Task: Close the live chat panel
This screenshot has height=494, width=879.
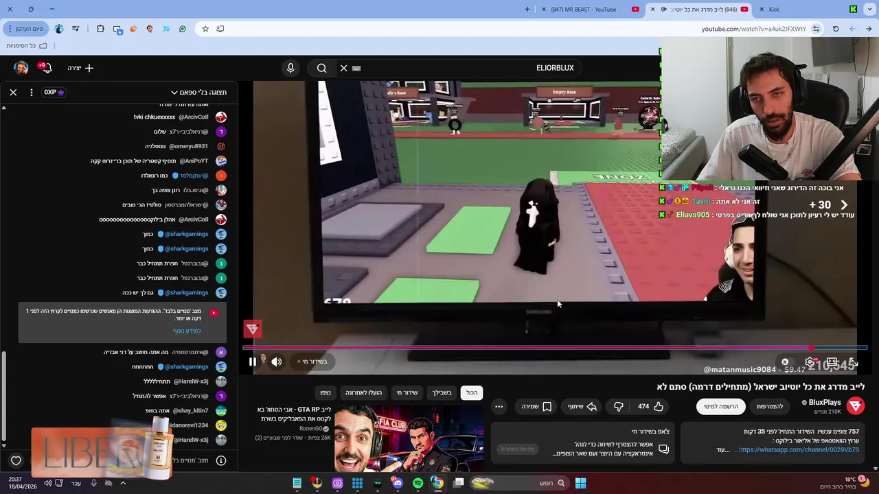Action: 13,92
